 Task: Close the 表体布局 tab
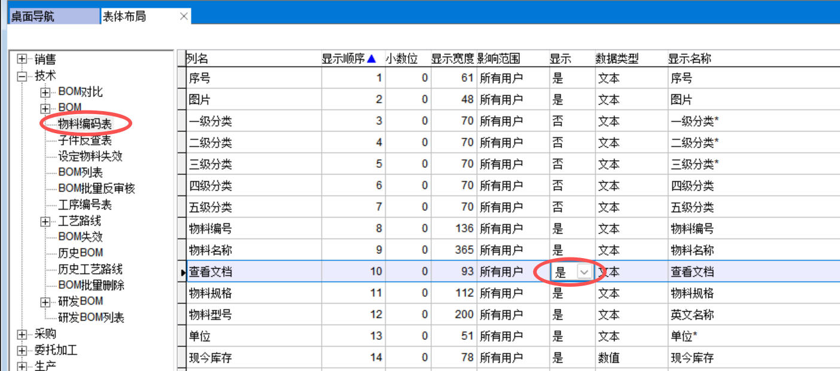tap(184, 16)
